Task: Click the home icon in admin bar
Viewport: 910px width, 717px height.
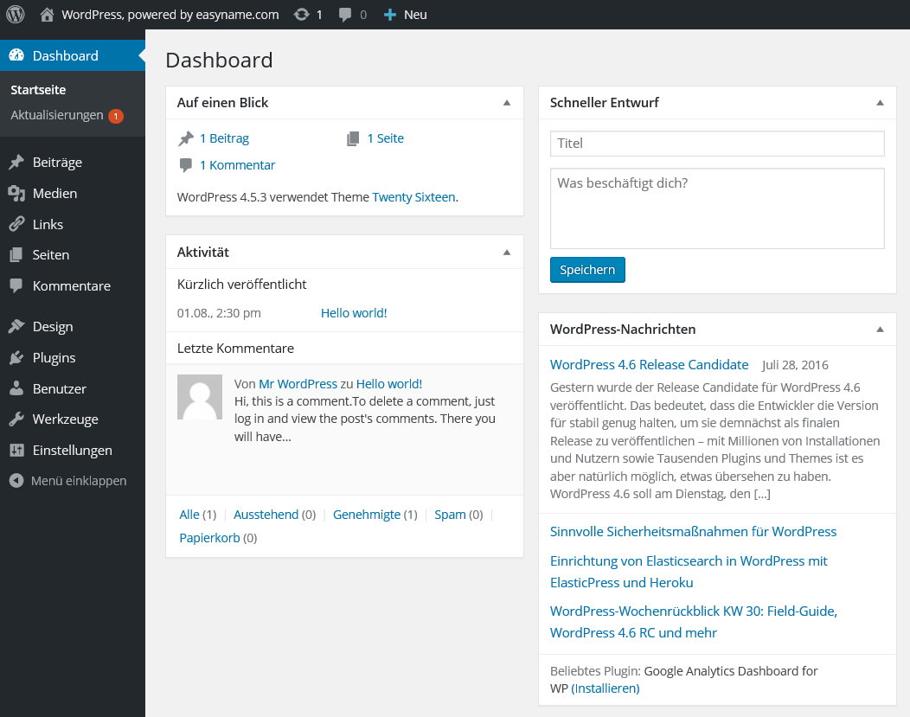Action: point(47,15)
